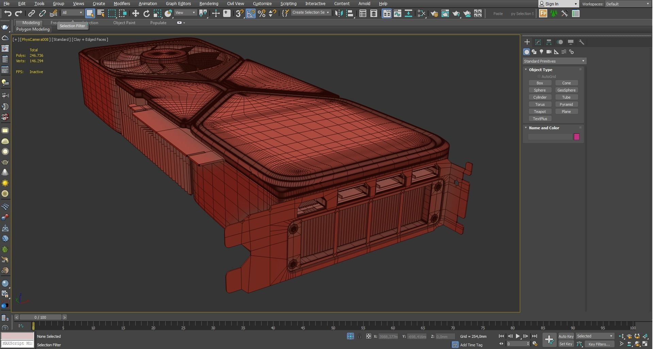
Task: Pick the Select and Move tool
Action: (x=136, y=13)
